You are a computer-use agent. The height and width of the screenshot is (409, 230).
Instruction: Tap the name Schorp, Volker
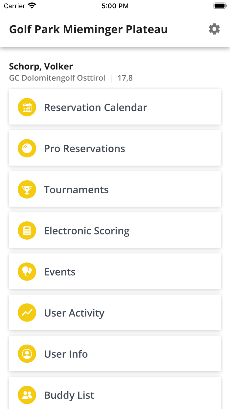41,66
